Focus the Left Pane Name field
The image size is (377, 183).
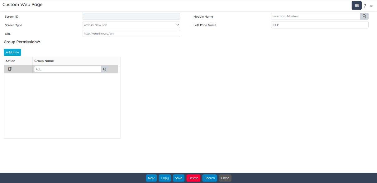[x=320, y=25]
